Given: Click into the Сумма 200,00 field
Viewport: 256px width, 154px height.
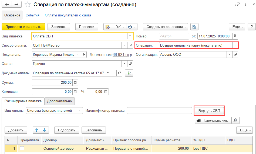Looking at the screenshot, I should coord(52,82).
